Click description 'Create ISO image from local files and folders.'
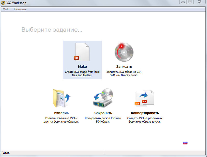 click(82, 73)
